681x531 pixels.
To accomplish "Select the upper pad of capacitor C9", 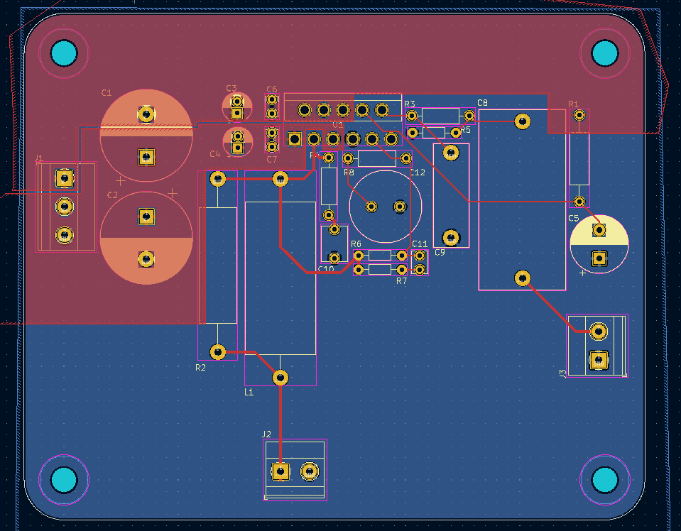I will click(x=451, y=153).
